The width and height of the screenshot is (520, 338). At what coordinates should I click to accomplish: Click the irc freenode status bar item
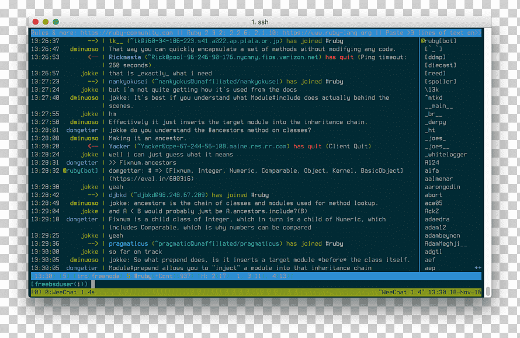pos(98,276)
